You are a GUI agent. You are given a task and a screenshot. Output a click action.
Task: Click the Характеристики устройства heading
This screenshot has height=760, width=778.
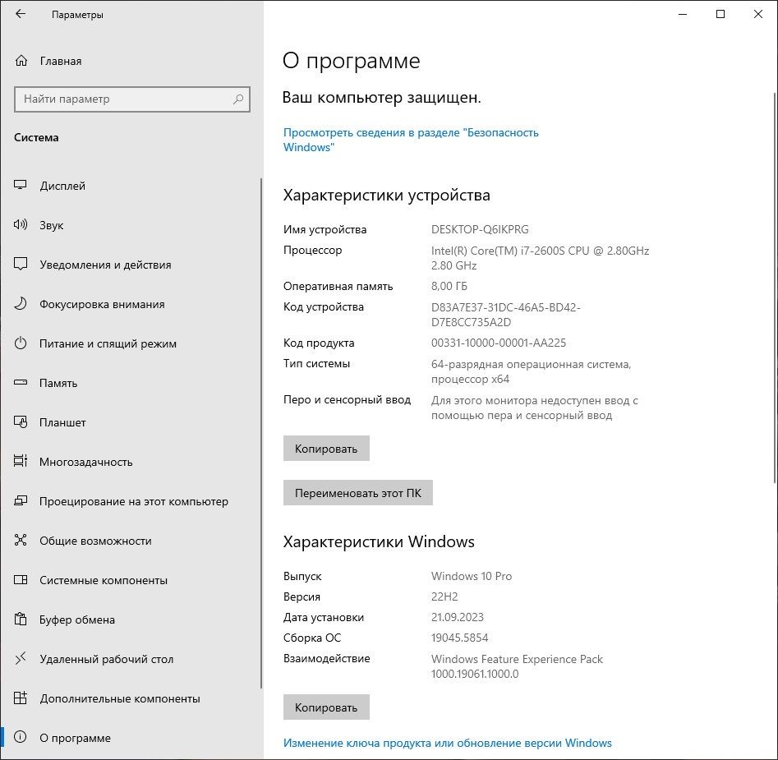point(386,195)
